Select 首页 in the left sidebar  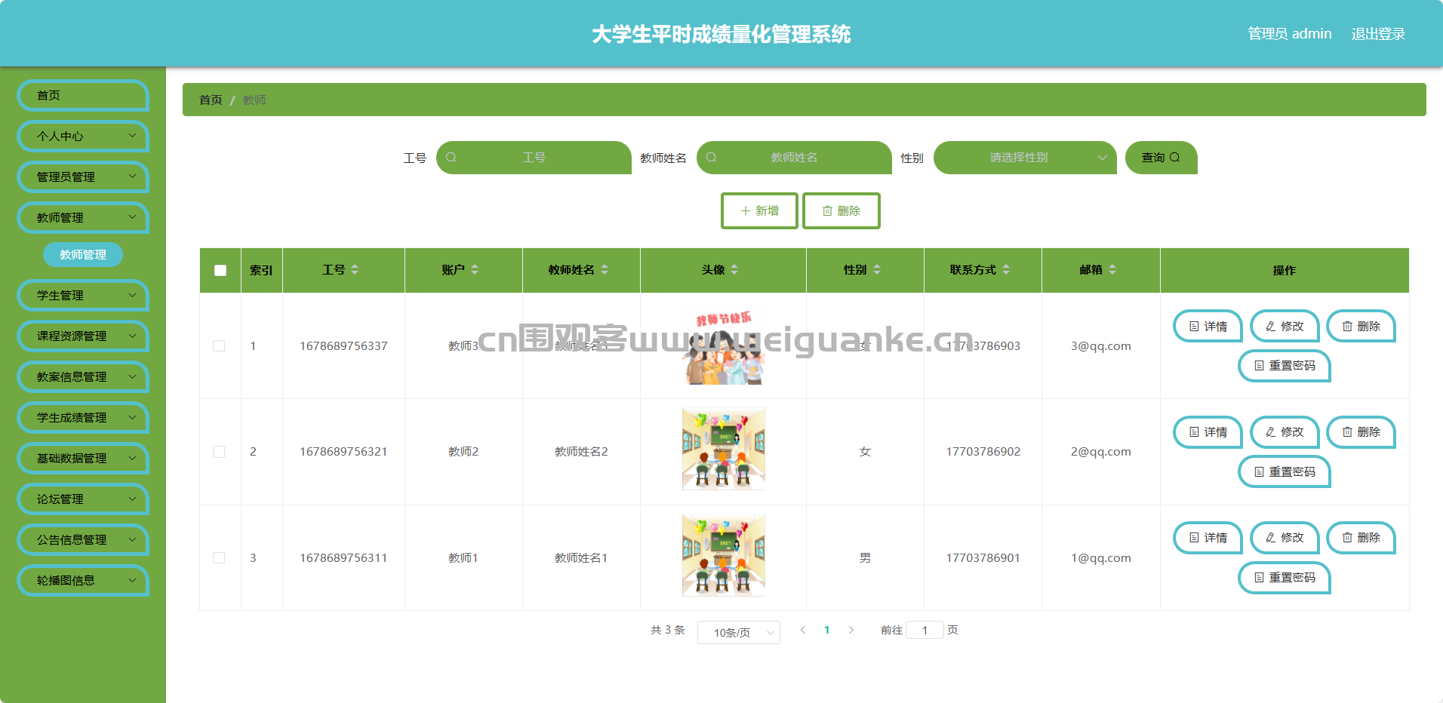(x=83, y=96)
